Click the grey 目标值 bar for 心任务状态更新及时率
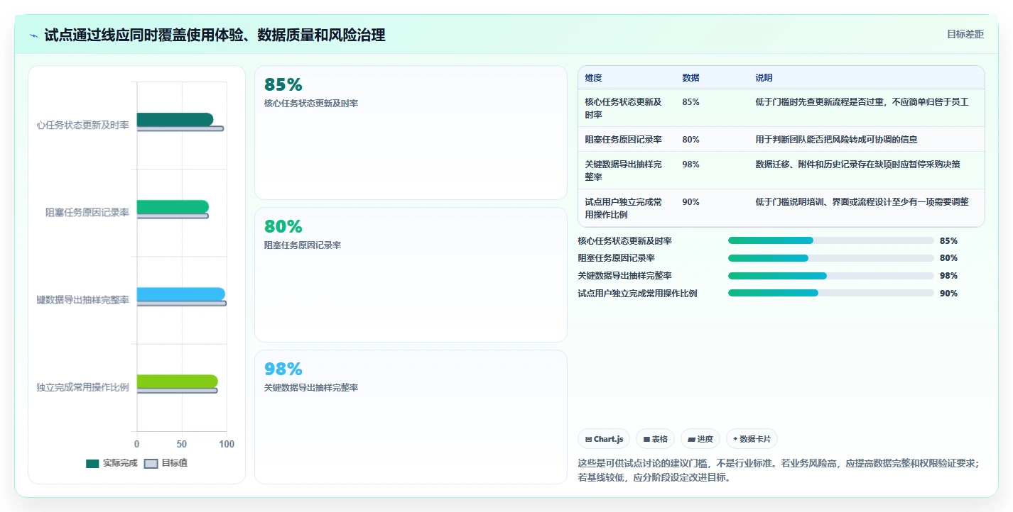The image size is (1013, 512). 180,128
